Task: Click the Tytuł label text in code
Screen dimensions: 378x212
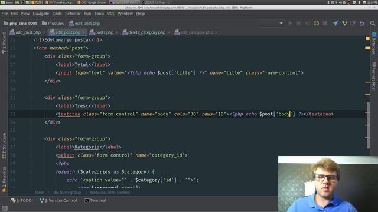Action: [82, 65]
